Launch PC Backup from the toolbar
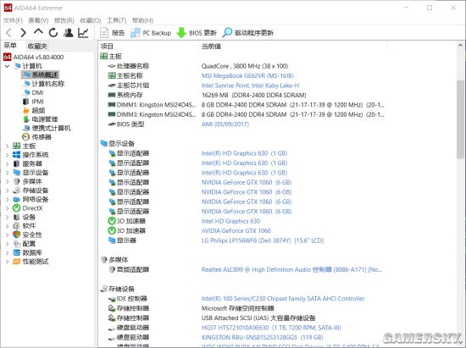466x348 pixels. tap(151, 33)
